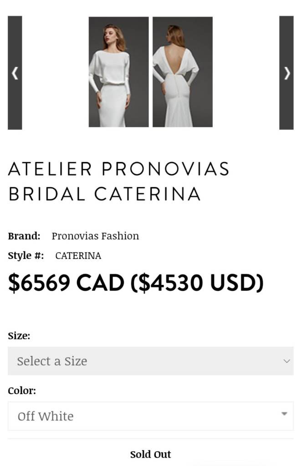Viewport: 297px width, 466px height.
Task: Click the Brand: label
Action: pos(24,236)
